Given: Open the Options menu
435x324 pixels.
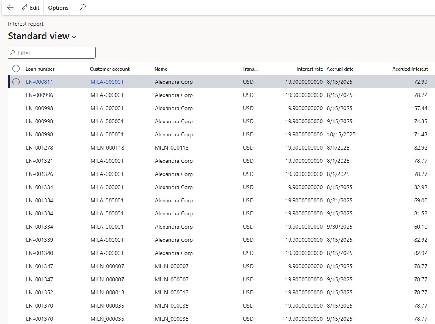Looking at the screenshot, I should pos(58,8).
